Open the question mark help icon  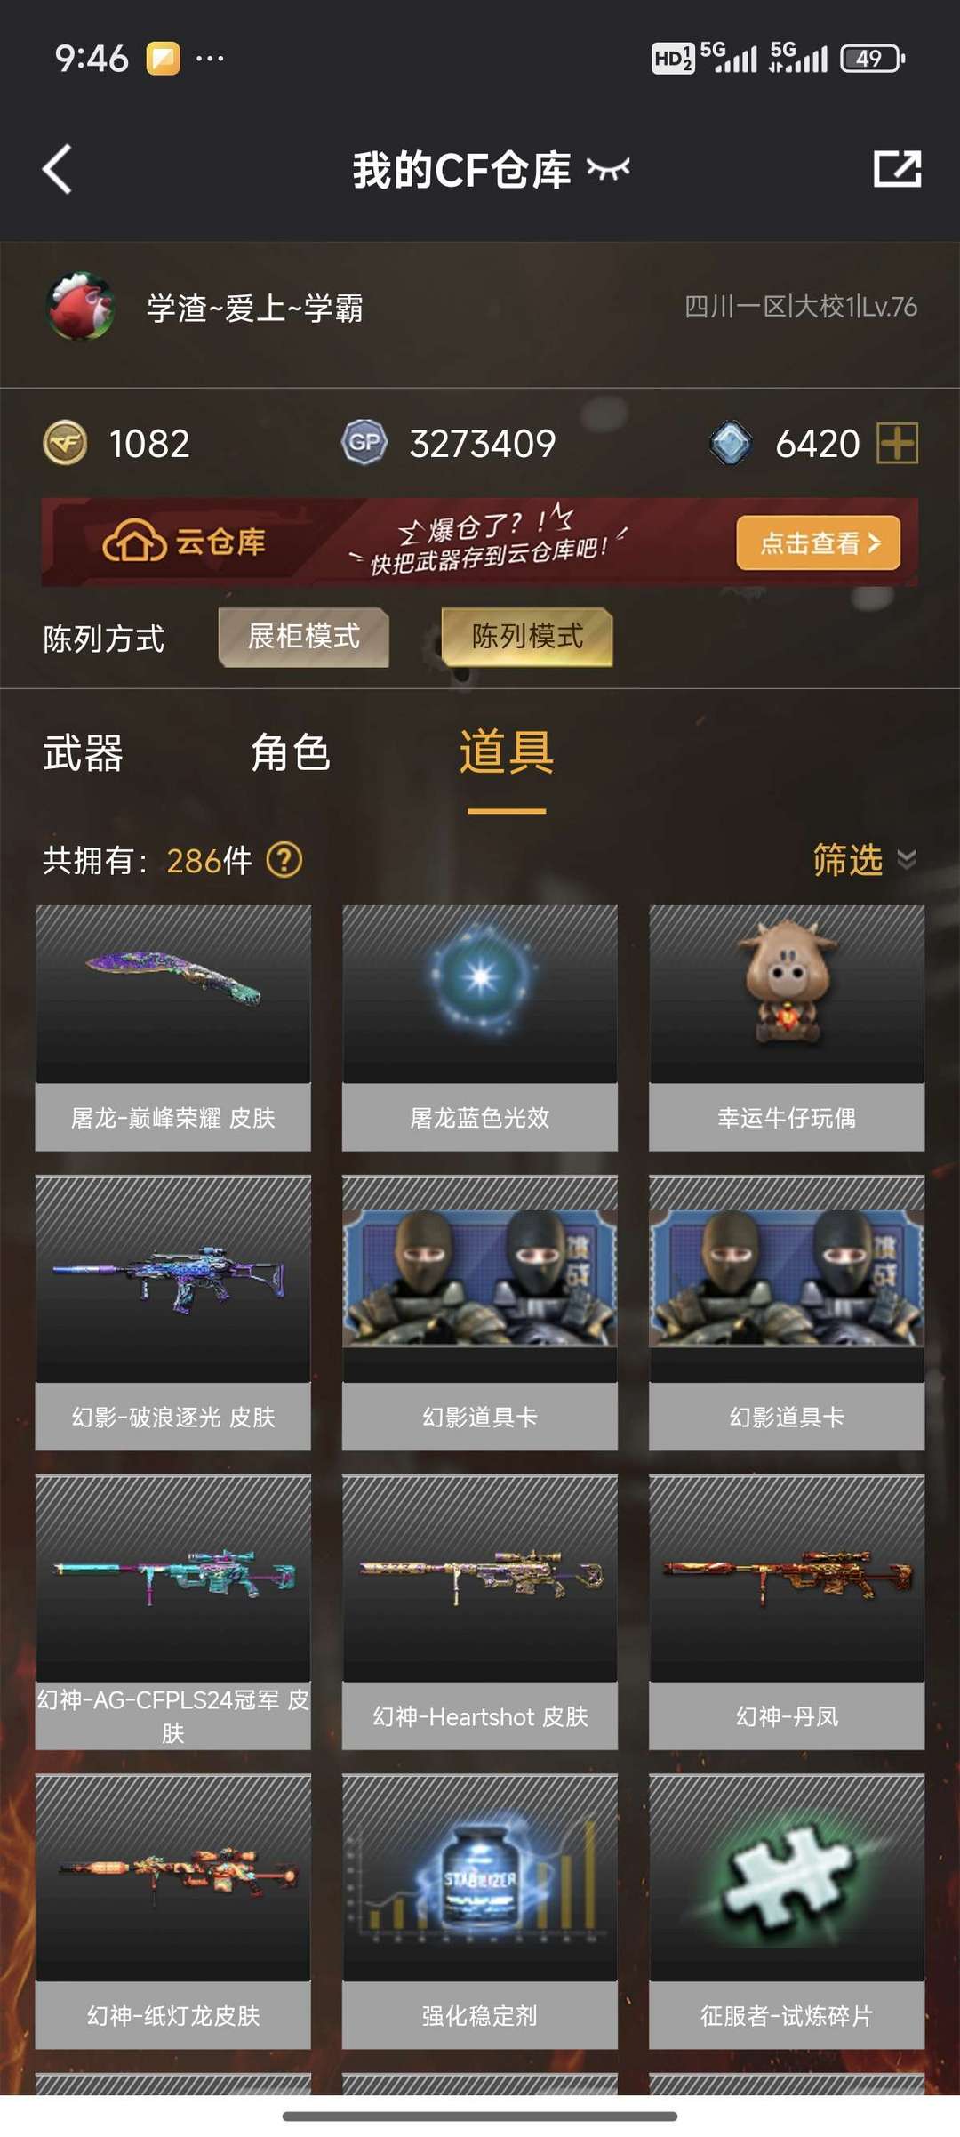tap(284, 860)
